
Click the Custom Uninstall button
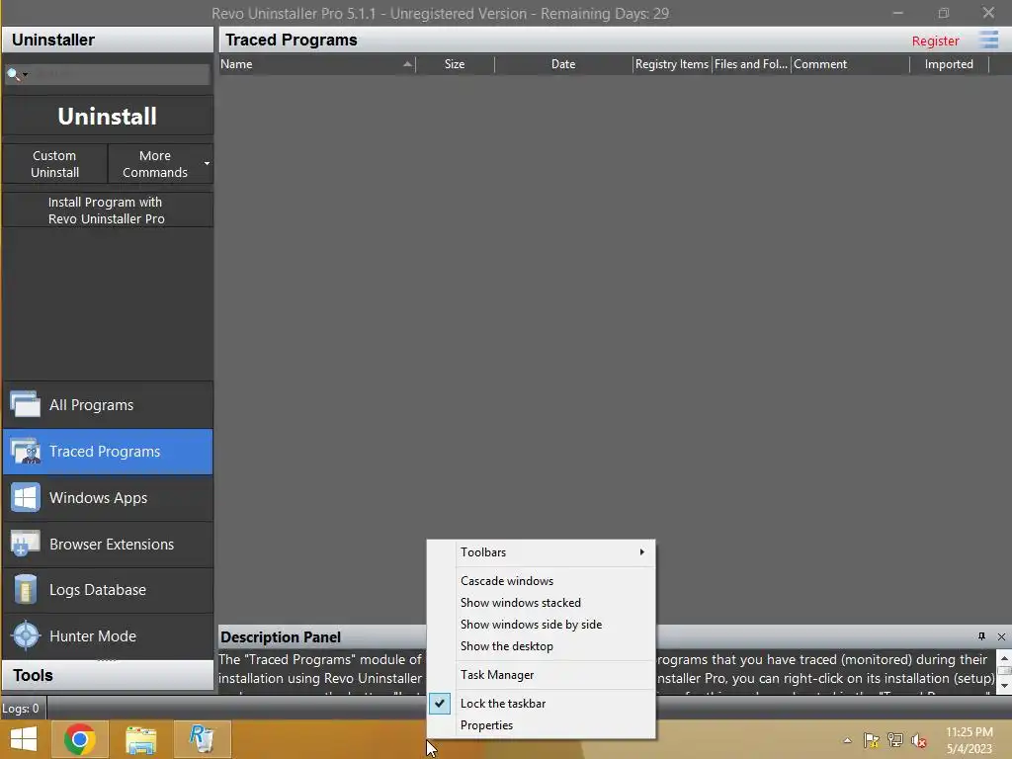pyautogui.click(x=55, y=164)
